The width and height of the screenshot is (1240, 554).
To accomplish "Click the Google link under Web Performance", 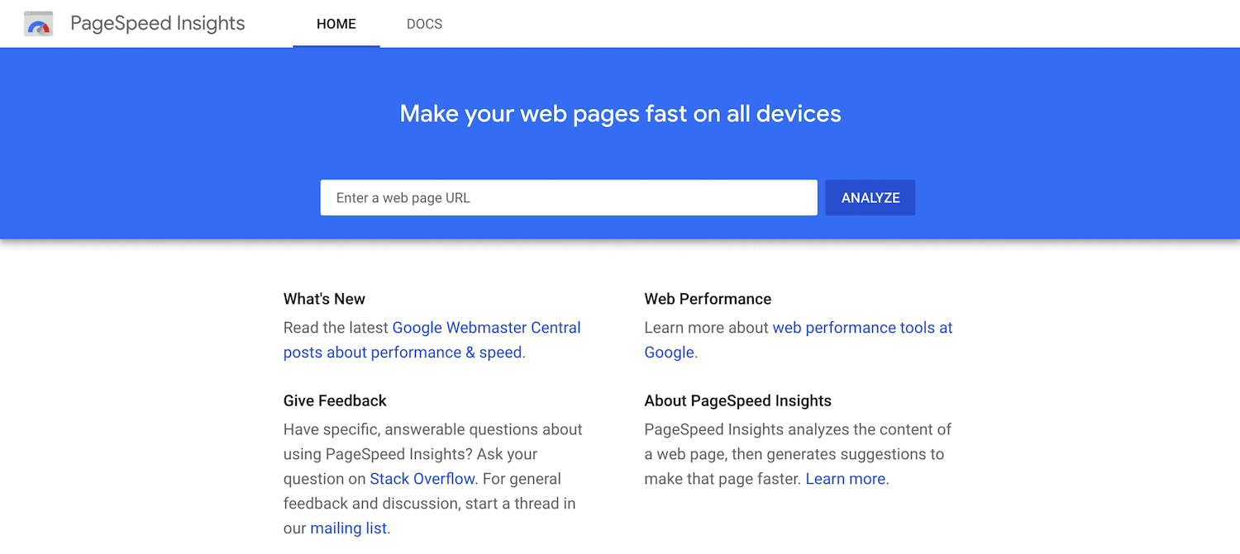I will click(x=669, y=353).
